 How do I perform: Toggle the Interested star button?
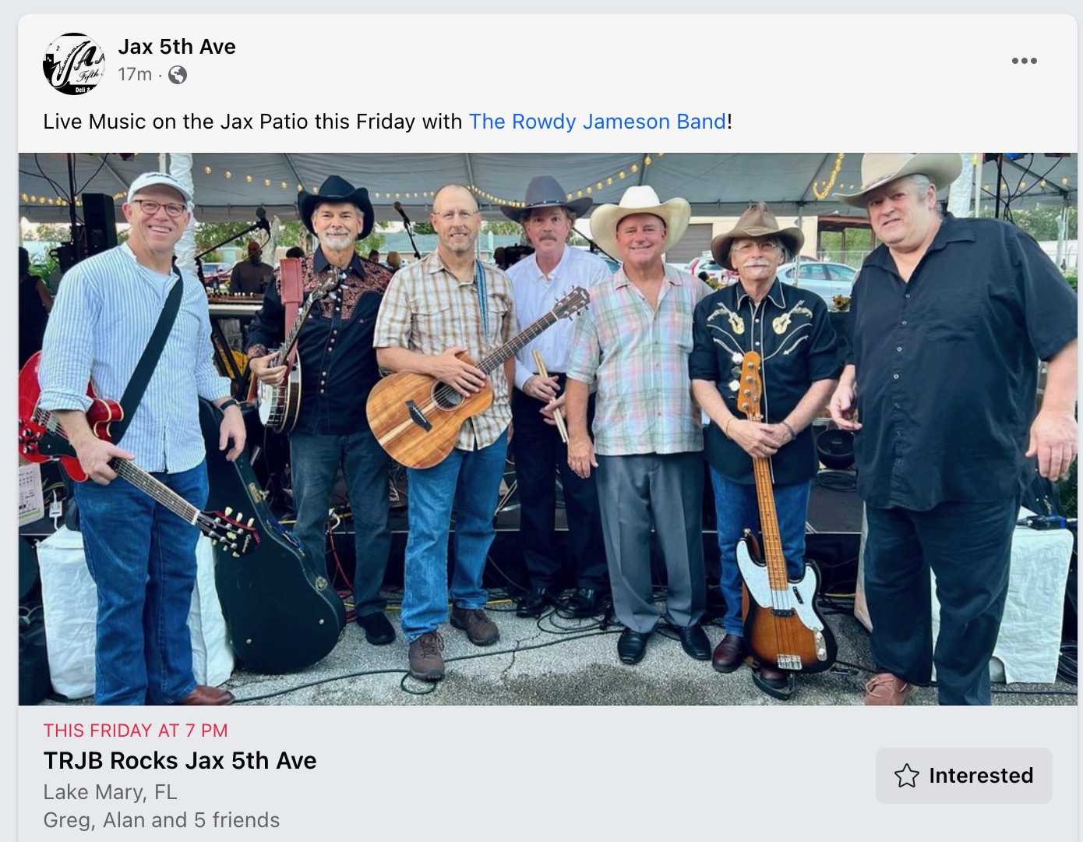[964, 776]
